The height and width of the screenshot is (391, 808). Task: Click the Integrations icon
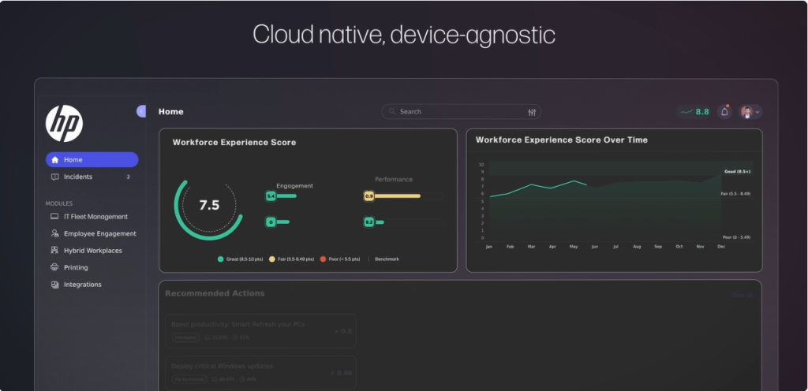(54, 285)
